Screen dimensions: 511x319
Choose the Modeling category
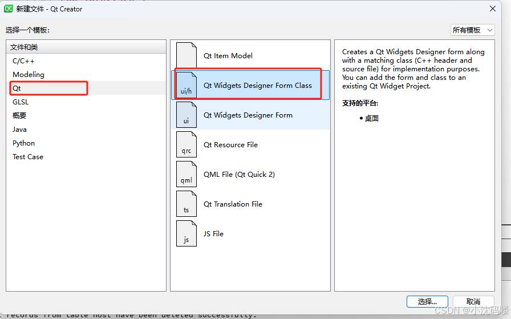tap(29, 74)
